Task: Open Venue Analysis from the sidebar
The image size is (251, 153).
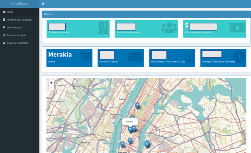Action: click(14, 27)
